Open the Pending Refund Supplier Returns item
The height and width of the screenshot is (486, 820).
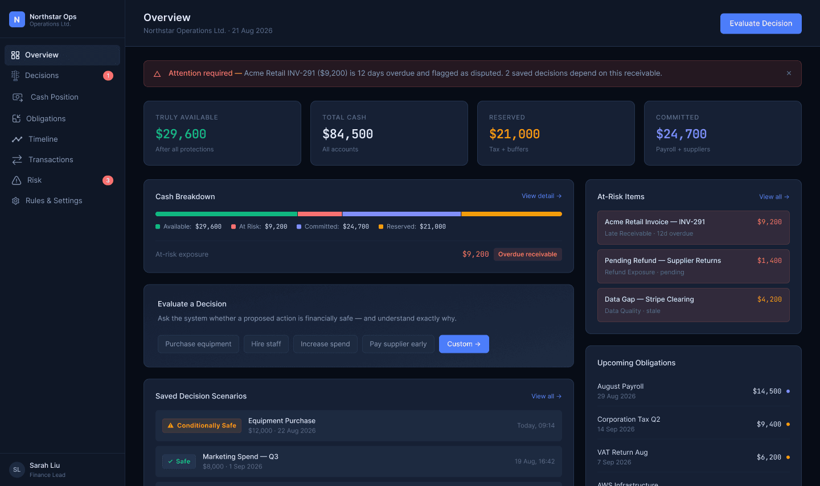tap(694, 266)
